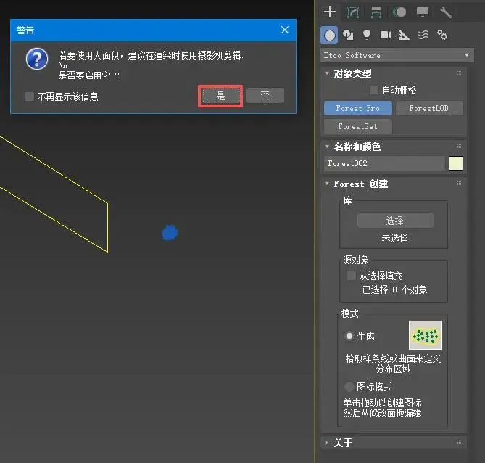
Task: Click the ForestLOD object button
Action: (x=429, y=108)
